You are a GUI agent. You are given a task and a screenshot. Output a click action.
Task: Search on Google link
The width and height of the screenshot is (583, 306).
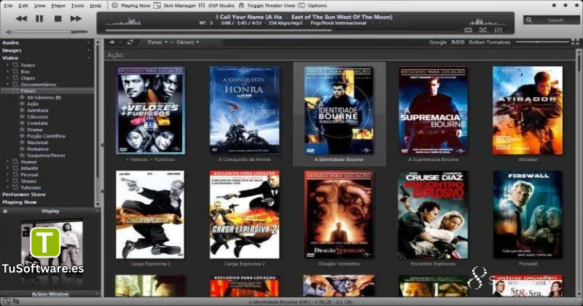click(438, 42)
